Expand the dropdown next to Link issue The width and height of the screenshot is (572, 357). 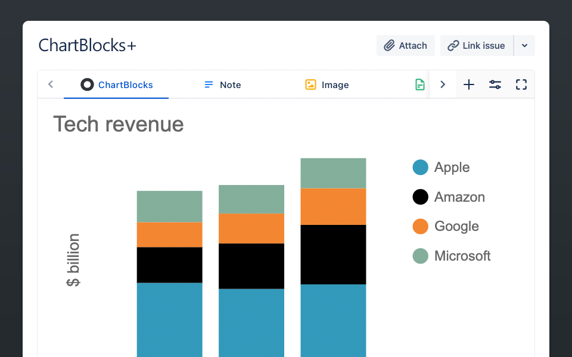point(524,46)
